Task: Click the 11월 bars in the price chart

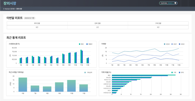Action: 82,56
